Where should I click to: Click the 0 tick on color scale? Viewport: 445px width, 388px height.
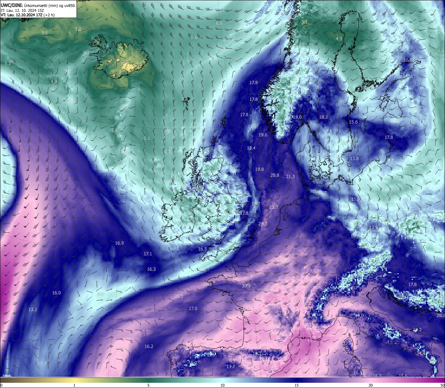(1, 385)
